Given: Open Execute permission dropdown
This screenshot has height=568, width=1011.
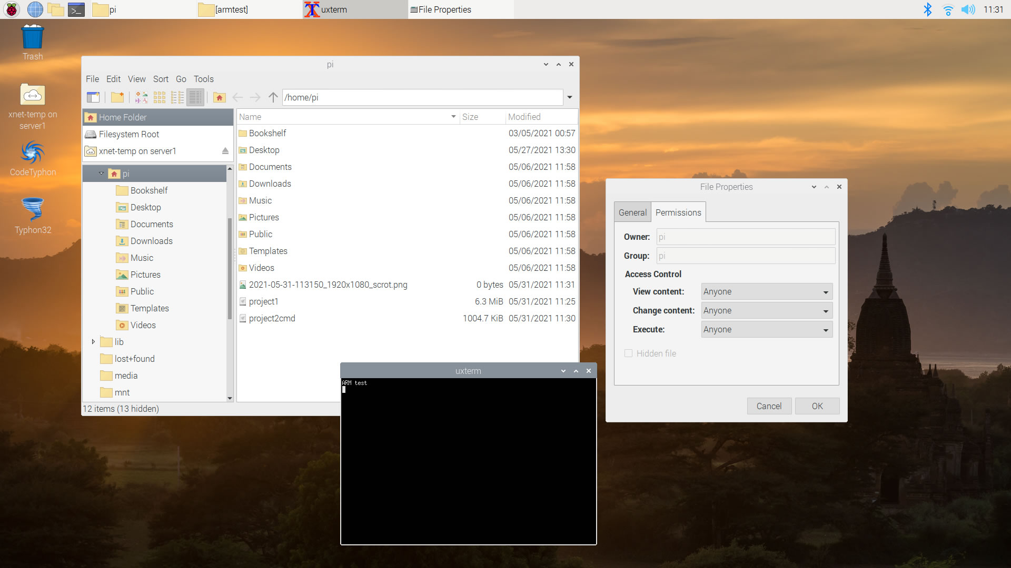Looking at the screenshot, I should pyautogui.click(x=767, y=329).
